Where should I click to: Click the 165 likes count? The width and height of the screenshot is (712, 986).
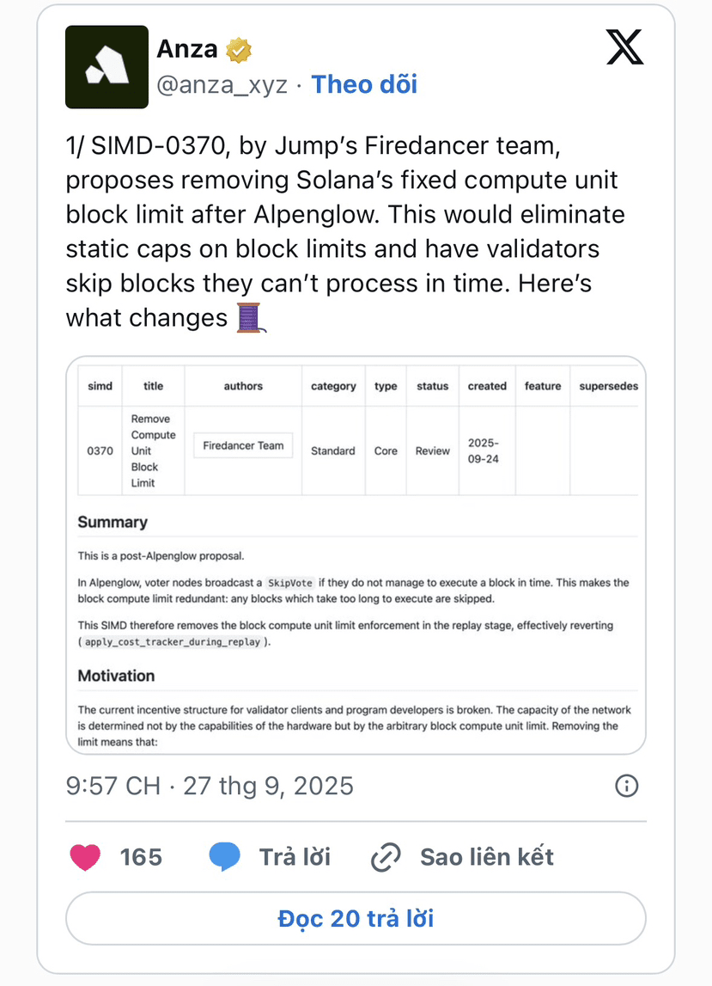tap(142, 857)
